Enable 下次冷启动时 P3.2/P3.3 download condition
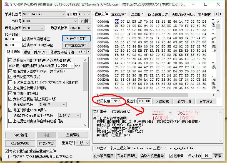This screenshot has height=163, width=227. pyautogui.click(x=10, y=82)
